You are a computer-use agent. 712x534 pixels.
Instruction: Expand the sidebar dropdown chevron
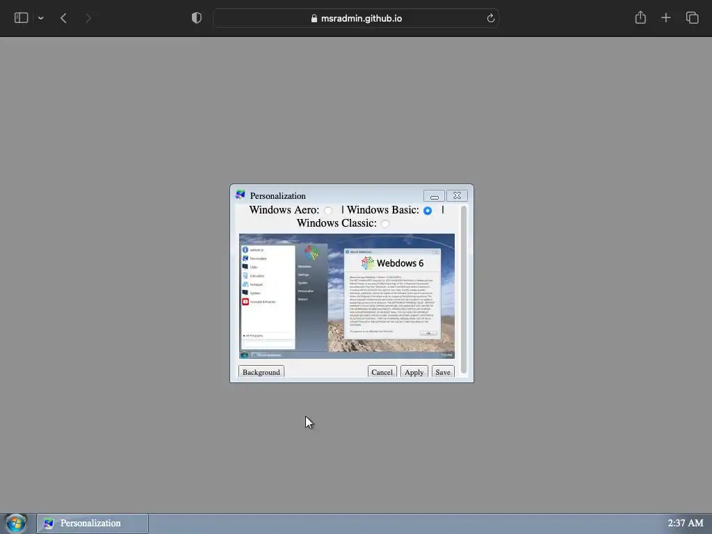tap(41, 18)
